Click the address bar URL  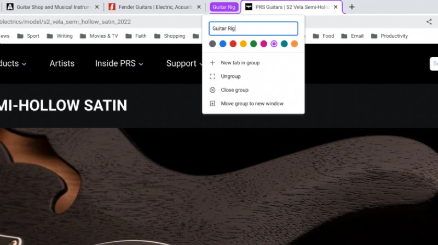[65, 22]
